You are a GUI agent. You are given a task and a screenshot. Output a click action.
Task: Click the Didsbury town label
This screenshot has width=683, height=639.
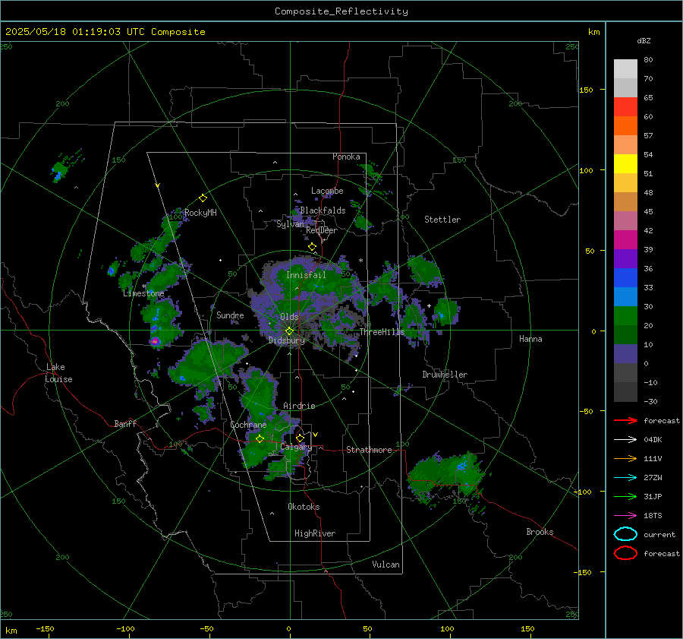click(x=287, y=340)
